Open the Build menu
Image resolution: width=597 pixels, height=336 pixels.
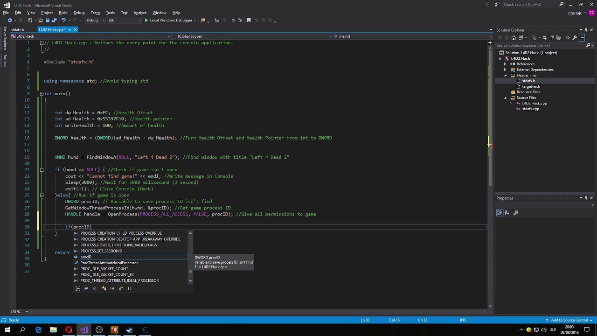coord(63,13)
